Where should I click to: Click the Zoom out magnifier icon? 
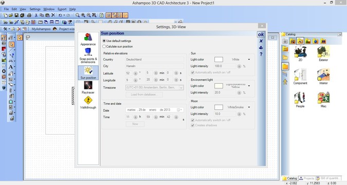88,15
